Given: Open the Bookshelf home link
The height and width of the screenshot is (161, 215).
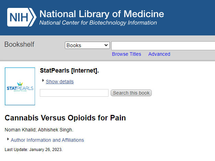Looking at the screenshot, I should [19, 44].
